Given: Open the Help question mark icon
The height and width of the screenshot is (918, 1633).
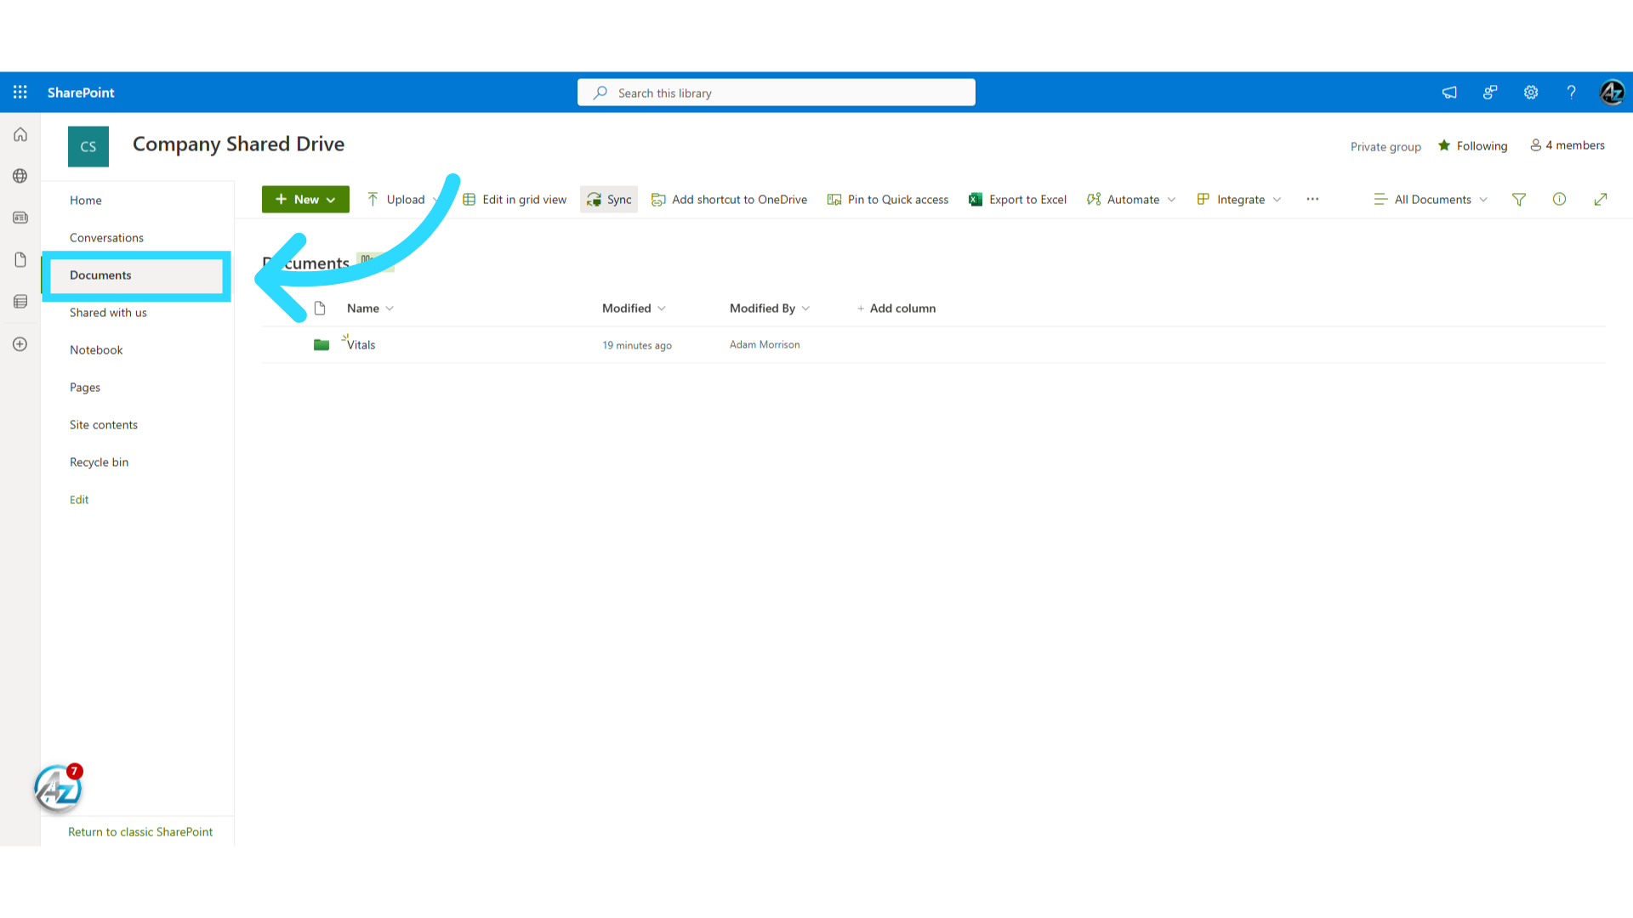Looking at the screenshot, I should click(1572, 93).
